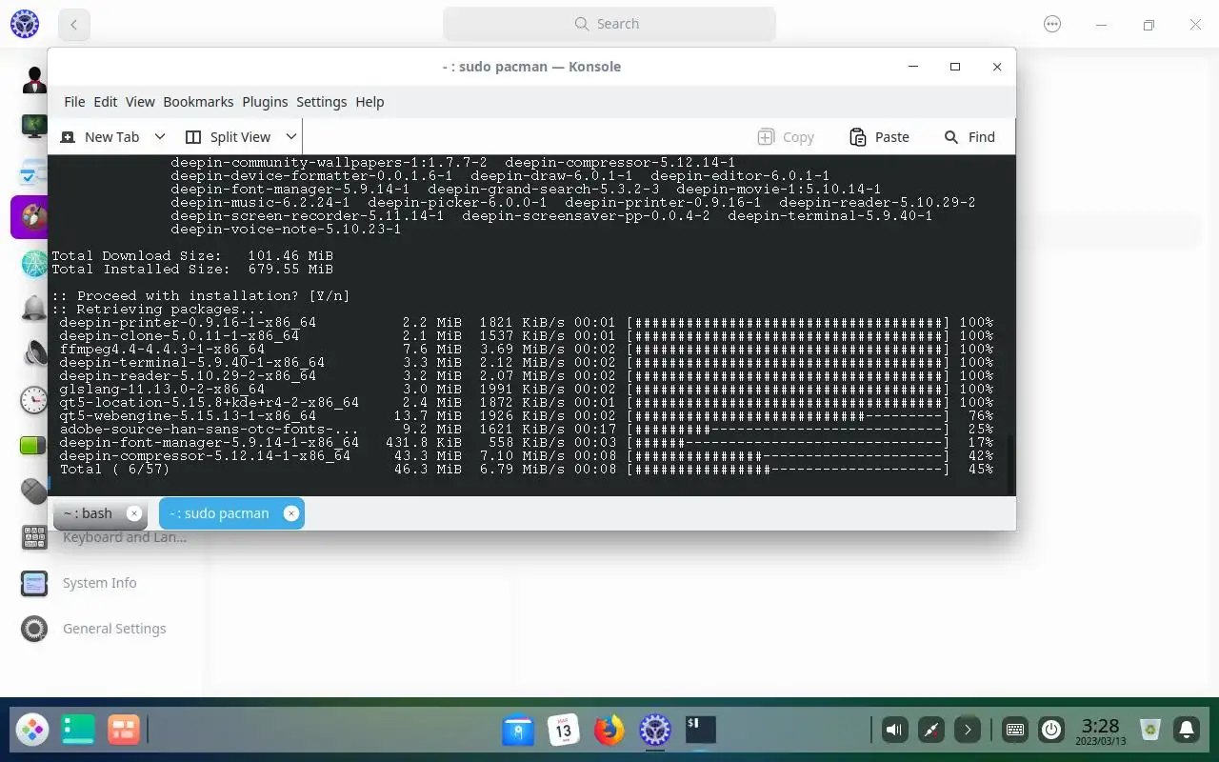Open the Notification bell settings icon in sidebar
Screen dimensions: 1219x762
pos(34,308)
